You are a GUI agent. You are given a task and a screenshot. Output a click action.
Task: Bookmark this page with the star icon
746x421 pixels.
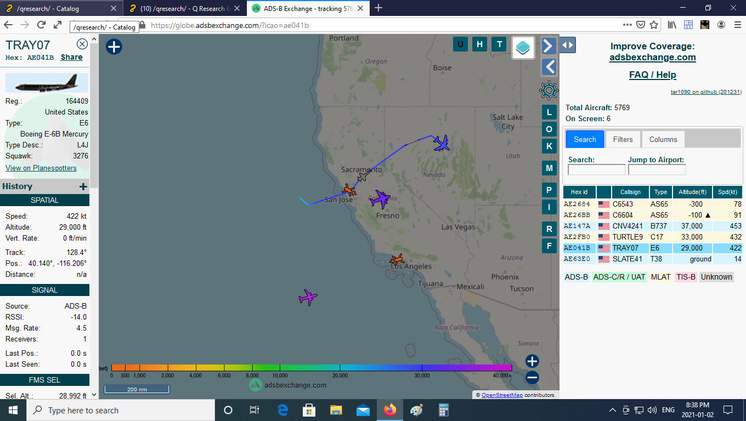pos(654,25)
